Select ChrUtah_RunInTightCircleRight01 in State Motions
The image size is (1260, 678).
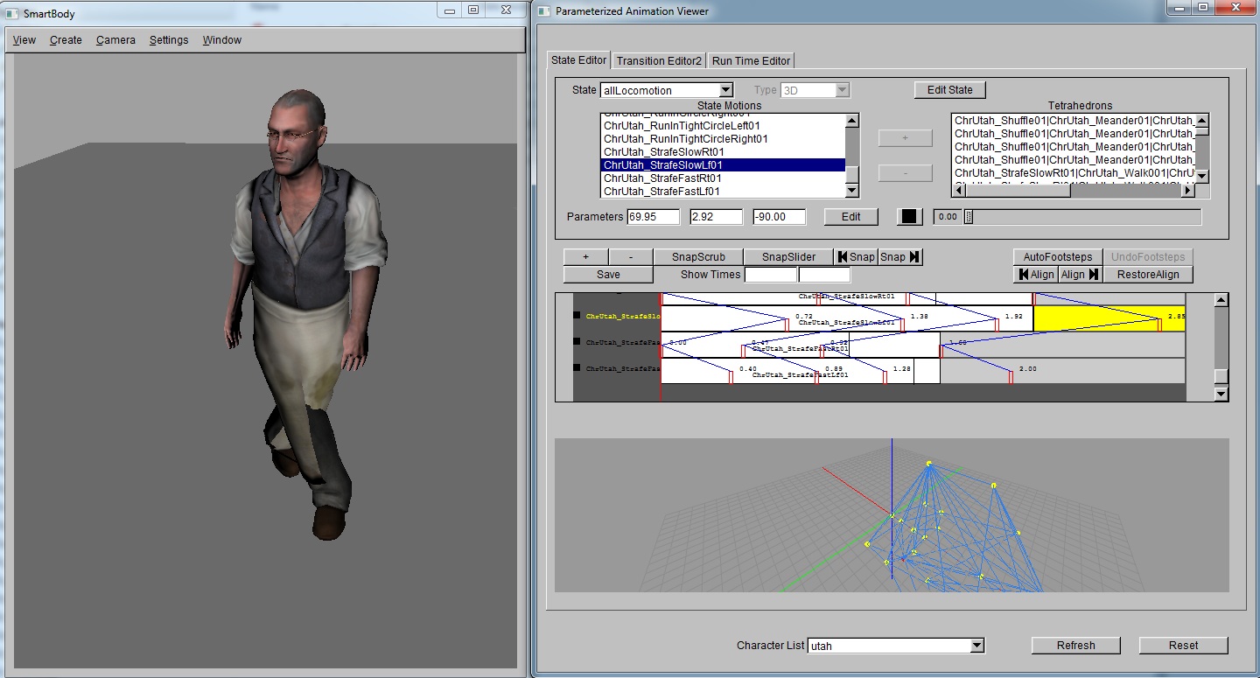[723, 139]
